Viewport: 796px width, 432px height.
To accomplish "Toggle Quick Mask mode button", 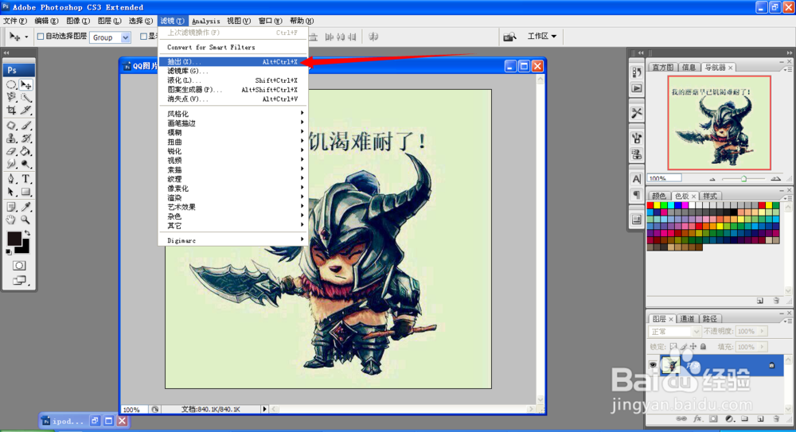I will tap(19, 266).
